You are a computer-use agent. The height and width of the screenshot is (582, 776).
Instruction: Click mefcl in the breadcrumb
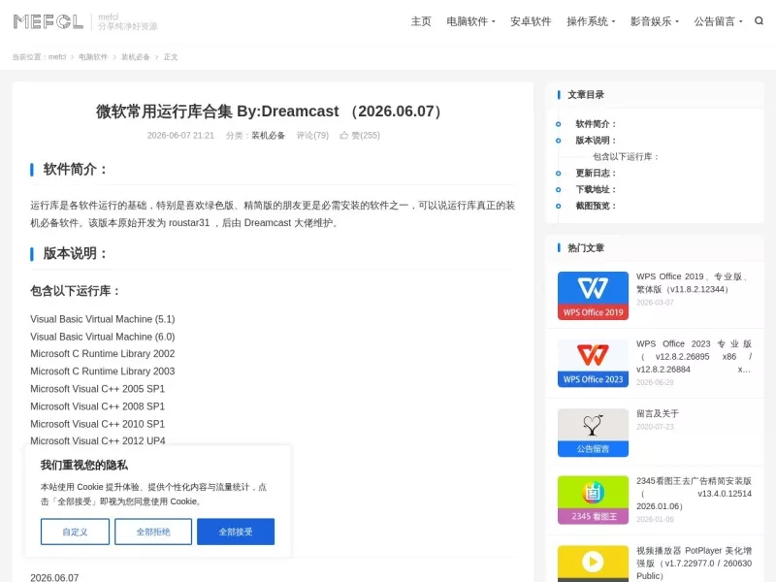(57, 57)
